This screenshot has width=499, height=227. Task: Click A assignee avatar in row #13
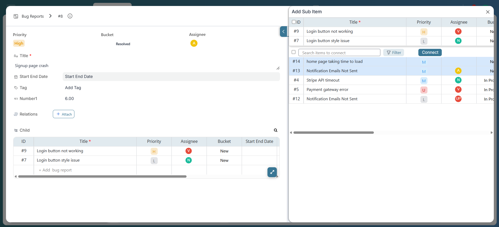(458, 71)
